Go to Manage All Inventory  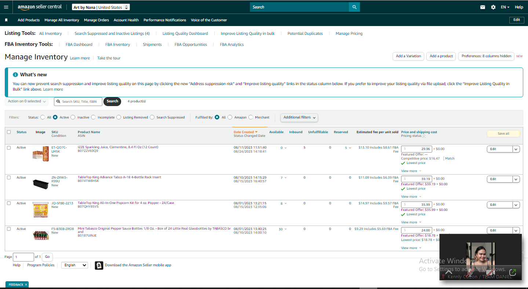[62, 20]
